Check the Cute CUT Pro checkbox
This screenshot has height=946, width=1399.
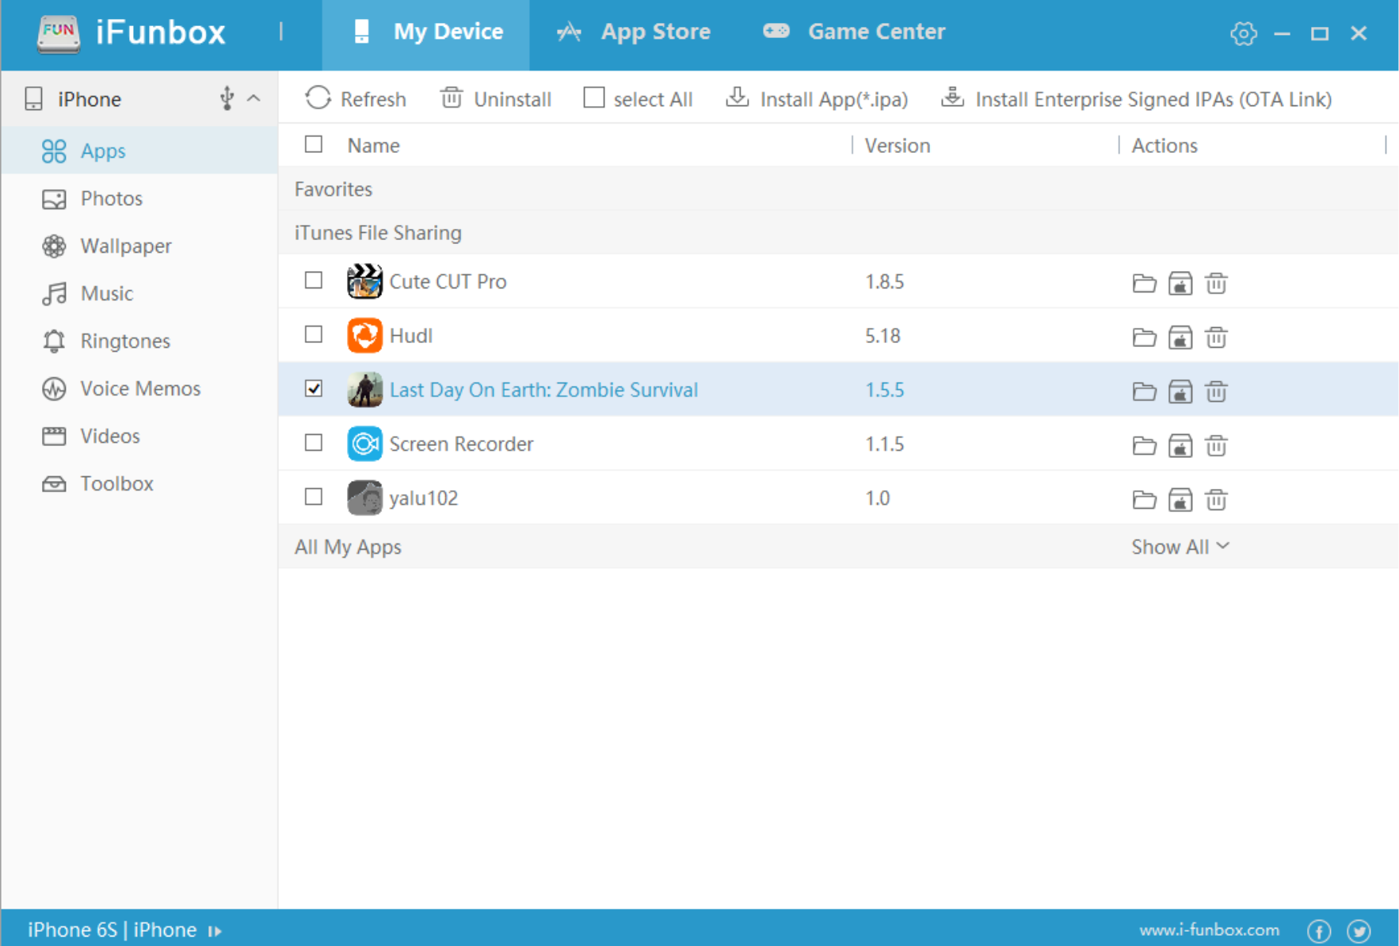[x=314, y=280]
